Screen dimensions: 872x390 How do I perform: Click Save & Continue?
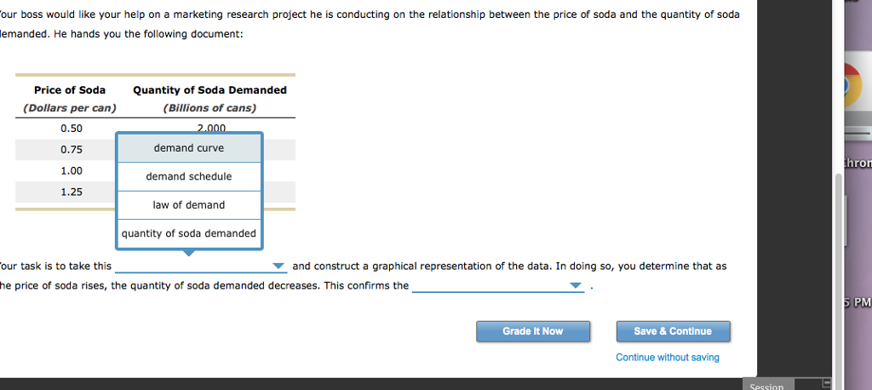[673, 331]
